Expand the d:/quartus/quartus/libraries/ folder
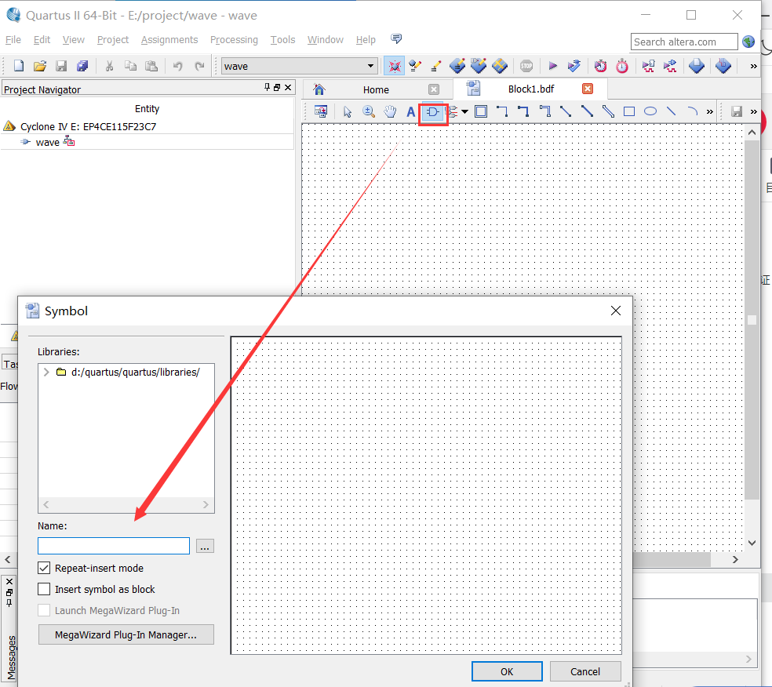Screen dimensions: 772x687 tap(46, 372)
